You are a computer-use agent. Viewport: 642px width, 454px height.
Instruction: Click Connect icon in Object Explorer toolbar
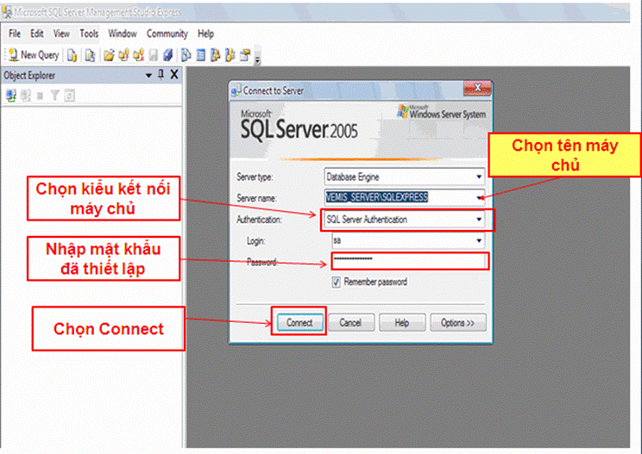(10, 96)
